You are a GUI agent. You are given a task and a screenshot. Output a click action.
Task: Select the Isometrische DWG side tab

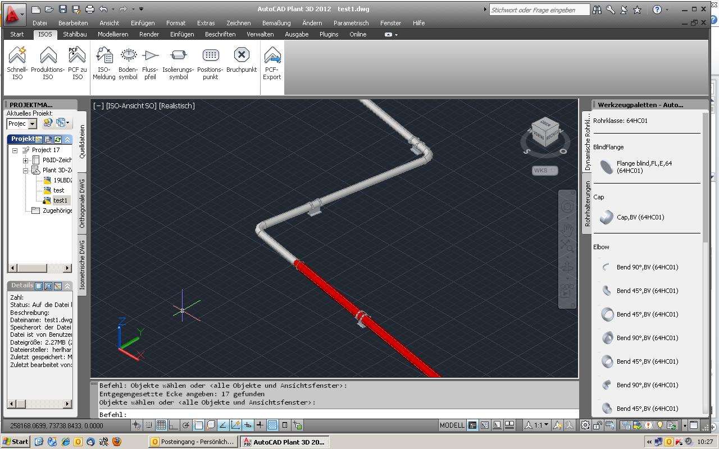click(82, 265)
